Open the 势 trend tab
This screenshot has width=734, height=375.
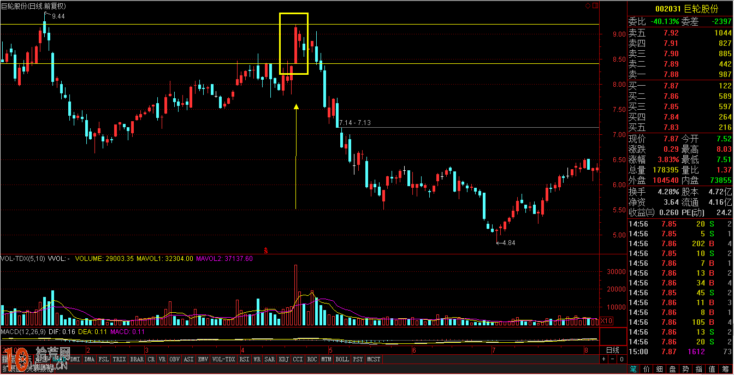click(x=686, y=369)
